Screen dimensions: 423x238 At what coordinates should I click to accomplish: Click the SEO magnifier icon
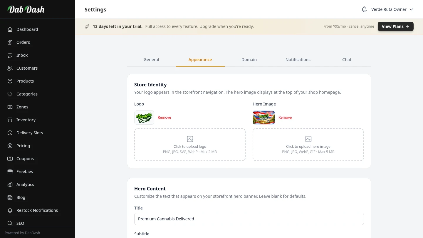click(10, 223)
